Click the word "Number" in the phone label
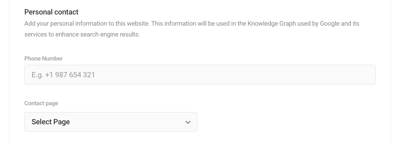Viewport: 401px width, 144px height. coord(53,59)
